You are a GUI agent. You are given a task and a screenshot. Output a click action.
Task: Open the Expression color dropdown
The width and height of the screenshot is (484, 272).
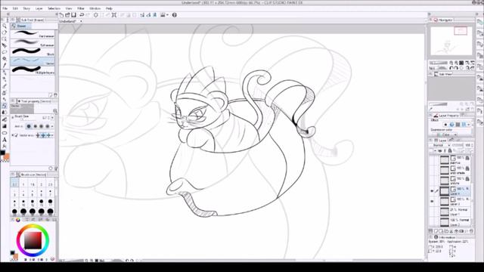pos(446,134)
